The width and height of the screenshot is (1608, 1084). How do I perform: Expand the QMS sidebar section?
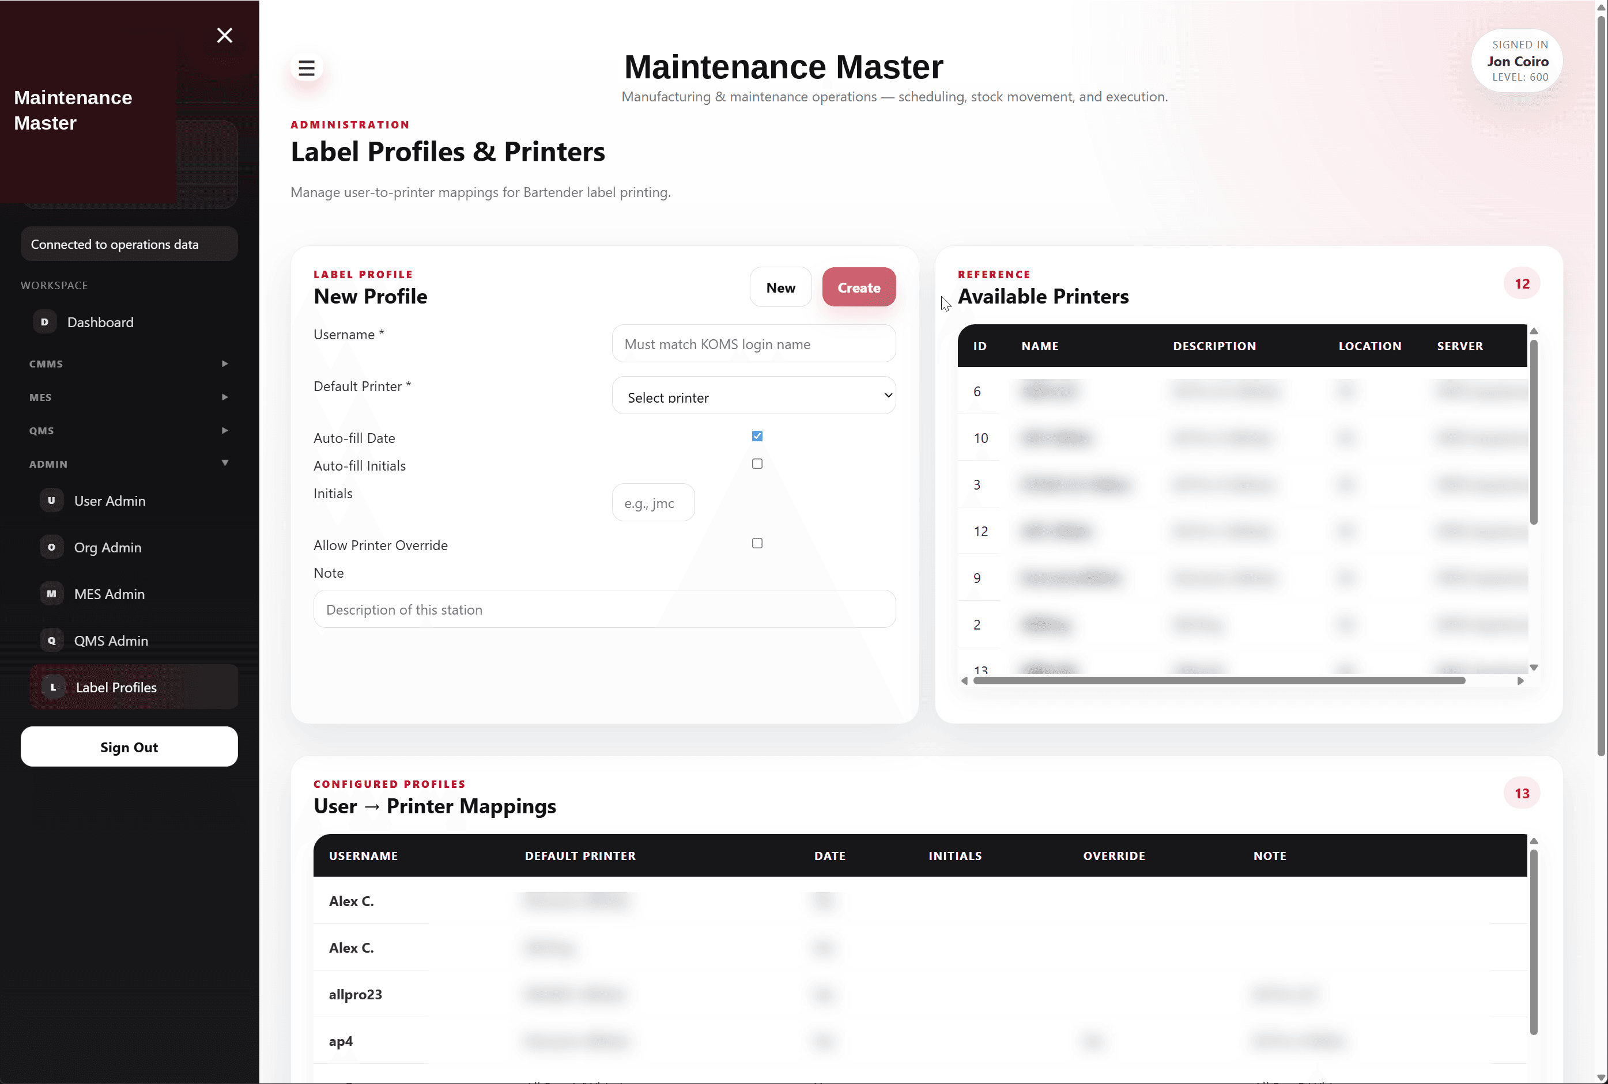[x=129, y=430]
